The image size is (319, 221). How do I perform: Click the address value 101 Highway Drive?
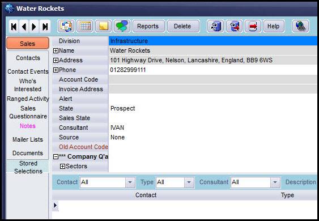tap(213, 60)
